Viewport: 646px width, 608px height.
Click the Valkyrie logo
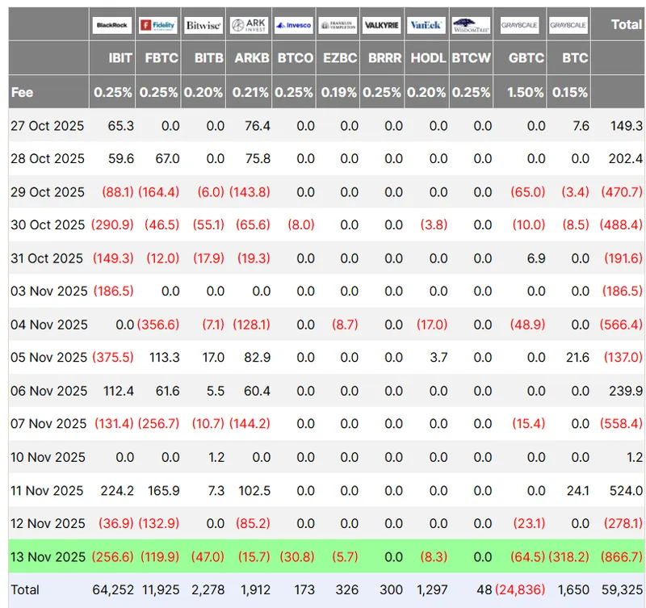click(382, 26)
